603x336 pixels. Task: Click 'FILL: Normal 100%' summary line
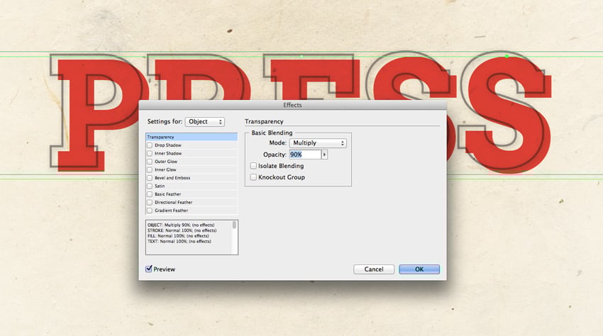pos(178,235)
